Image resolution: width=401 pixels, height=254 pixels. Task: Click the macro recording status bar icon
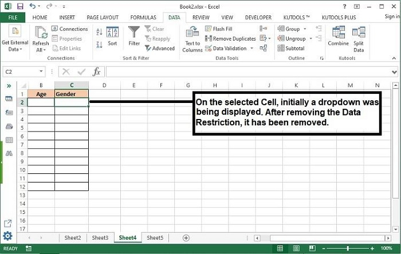tap(29, 248)
